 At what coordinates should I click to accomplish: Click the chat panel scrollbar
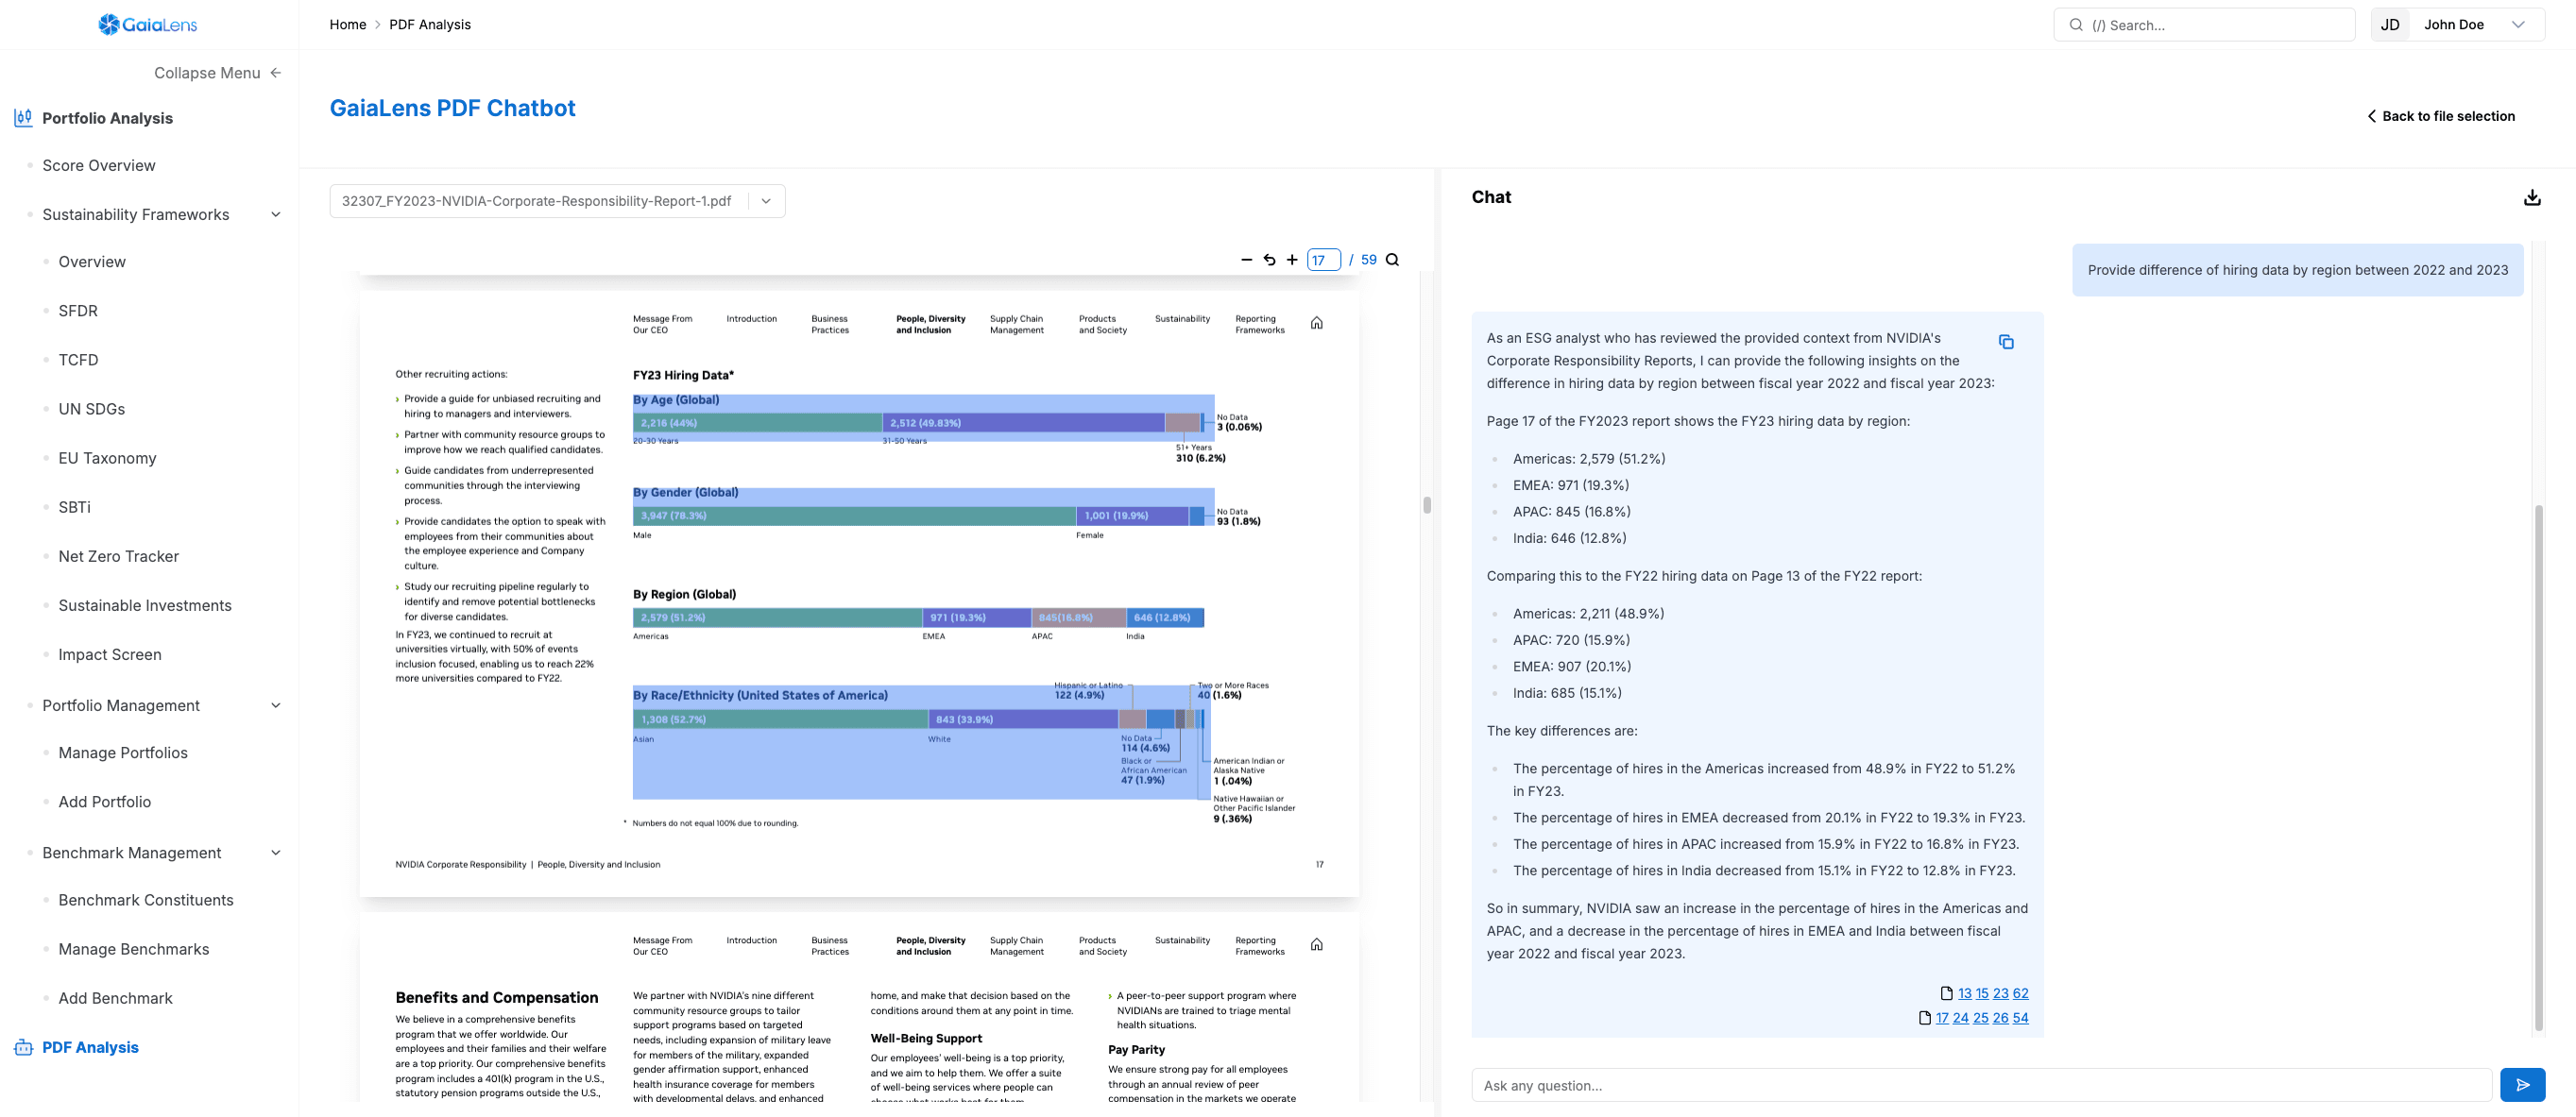coord(2538,767)
